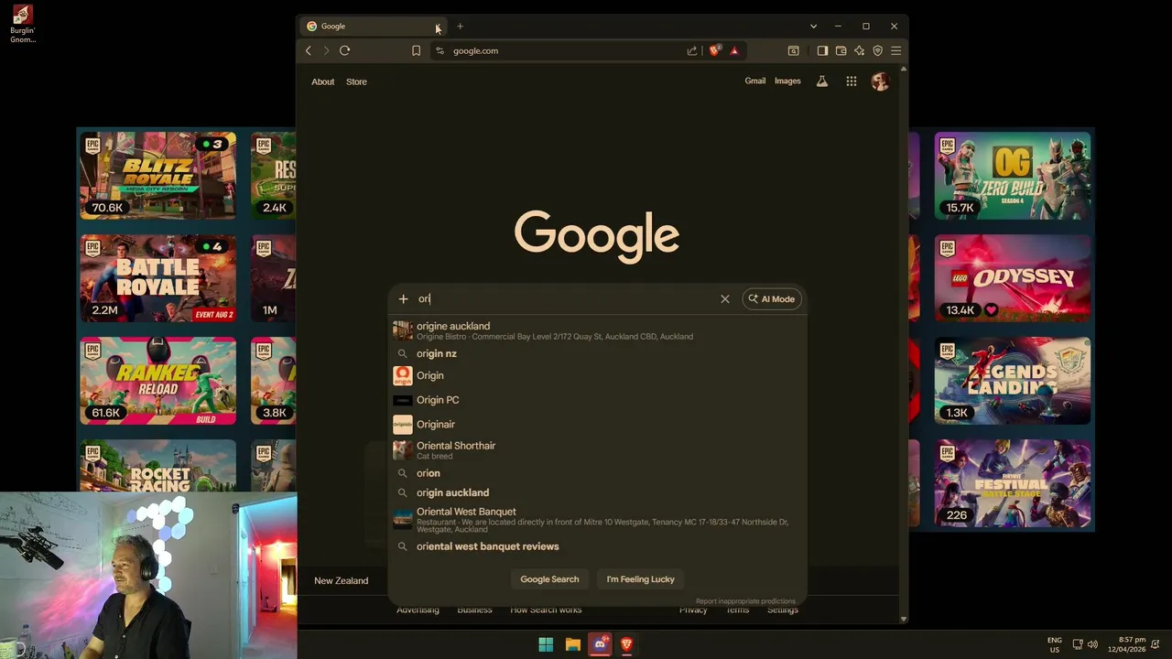Open the find-in-page toolbar icon
The width and height of the screenshot is (1172, 659).
[794, 50]
